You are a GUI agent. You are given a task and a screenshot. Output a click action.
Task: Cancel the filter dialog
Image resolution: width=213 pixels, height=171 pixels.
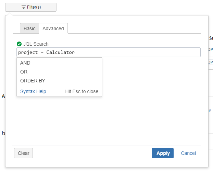[x=188, y=153]
